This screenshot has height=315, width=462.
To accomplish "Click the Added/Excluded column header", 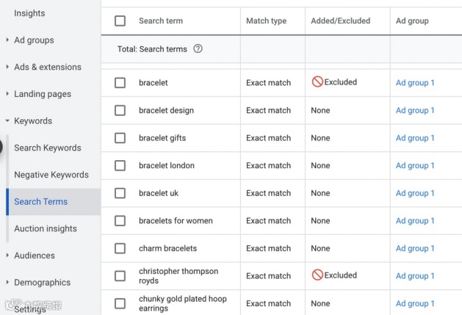I will (x=340, y=21).
